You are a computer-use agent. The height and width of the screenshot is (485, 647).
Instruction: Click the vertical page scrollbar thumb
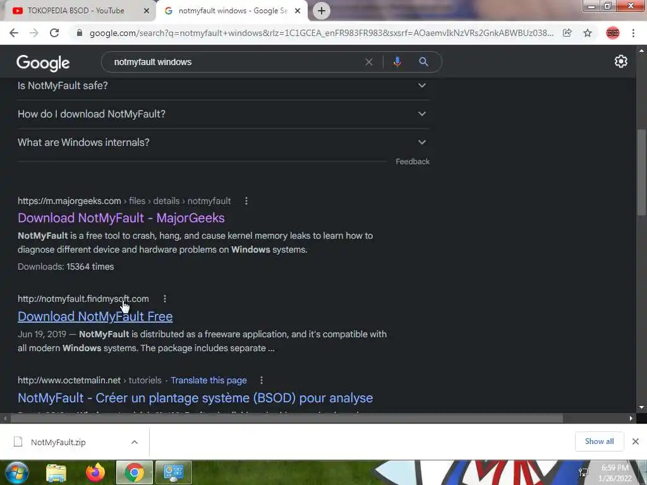coord(641,172)
